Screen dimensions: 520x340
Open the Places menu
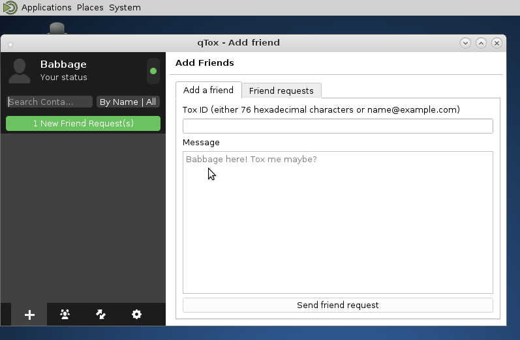coord(90,8)
